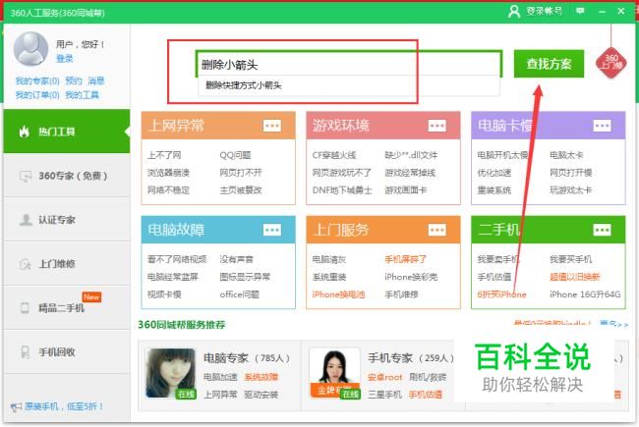Click the login account user icon
The image size is (639, 427).
(514, 11)
